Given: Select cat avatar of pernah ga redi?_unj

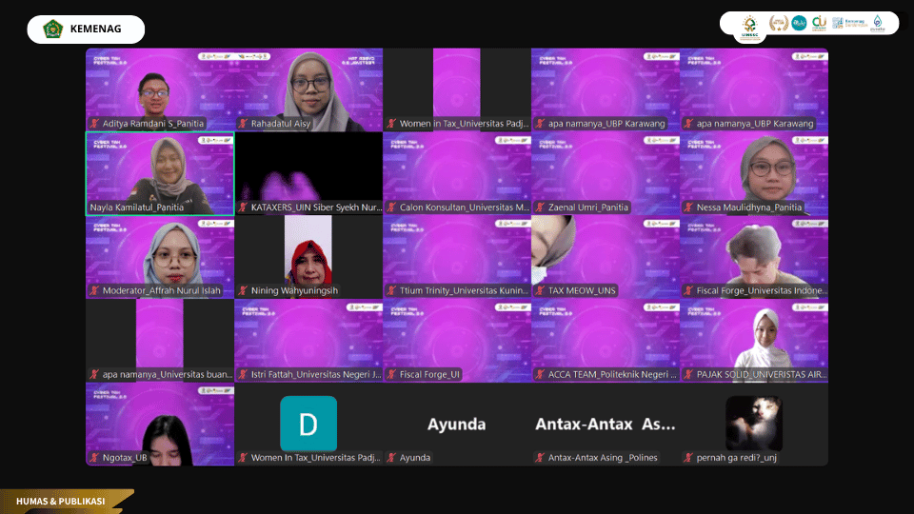Looking at the screenshot, I should (x=754, y=424).
